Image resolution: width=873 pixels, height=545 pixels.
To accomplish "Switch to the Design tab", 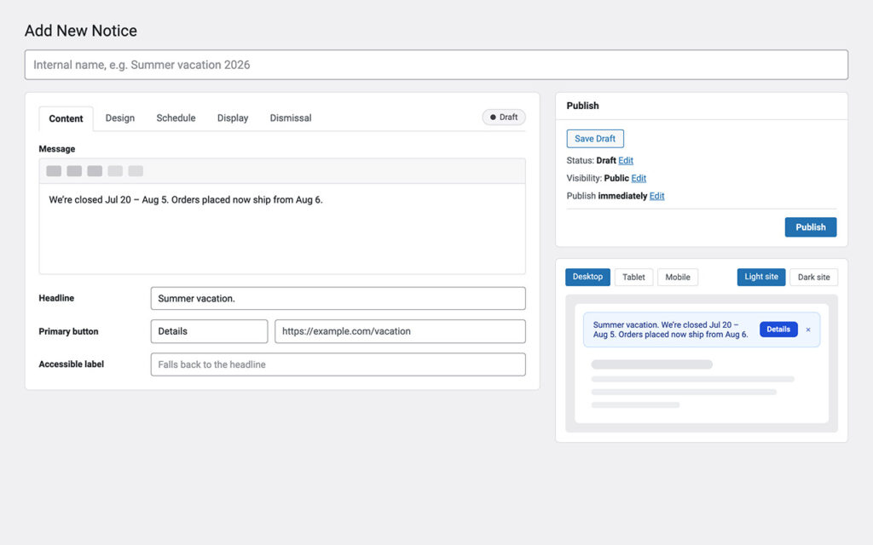I will [x=119, y=118].
